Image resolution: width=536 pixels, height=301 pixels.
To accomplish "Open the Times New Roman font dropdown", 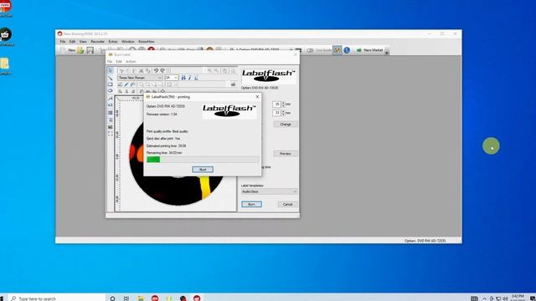I will 140,78.
